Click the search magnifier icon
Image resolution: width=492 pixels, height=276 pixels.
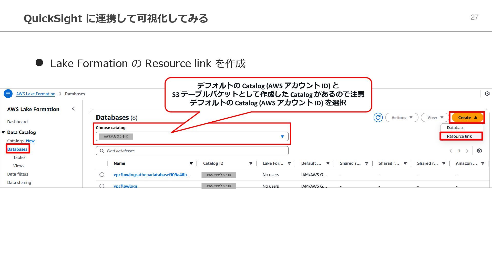[x=102, y=151]
